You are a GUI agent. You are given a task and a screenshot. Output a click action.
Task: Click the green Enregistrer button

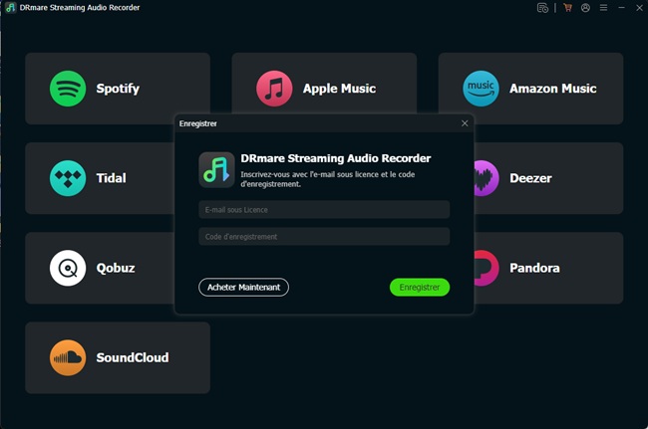420,287
